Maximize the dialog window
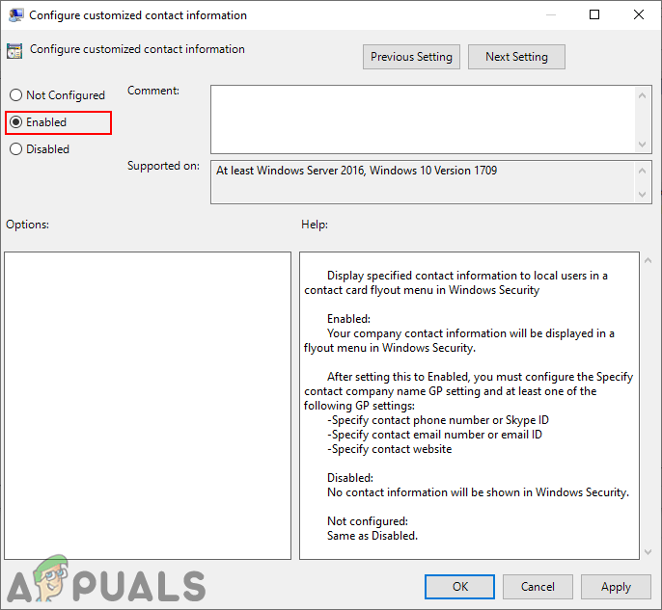 coord(594,14)
